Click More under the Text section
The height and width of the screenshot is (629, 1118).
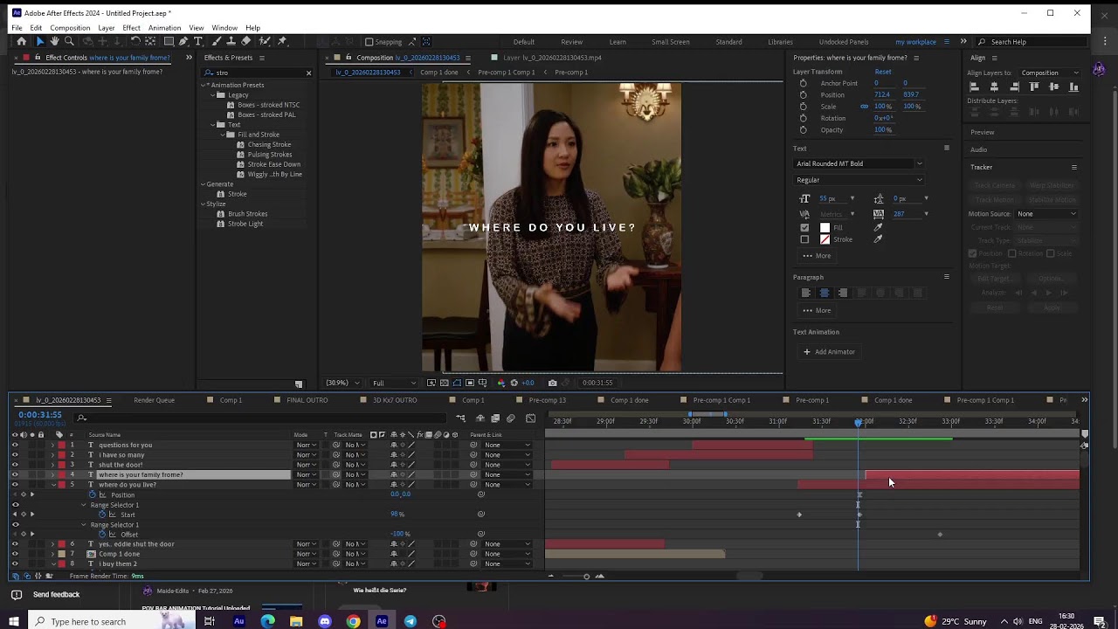tap(818, 256)
